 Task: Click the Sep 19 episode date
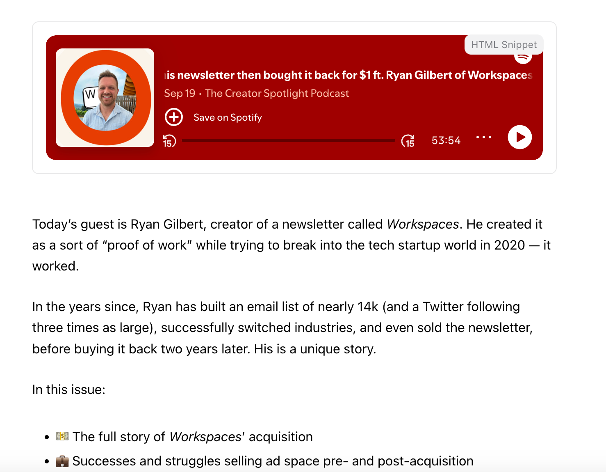pos(180,94)
